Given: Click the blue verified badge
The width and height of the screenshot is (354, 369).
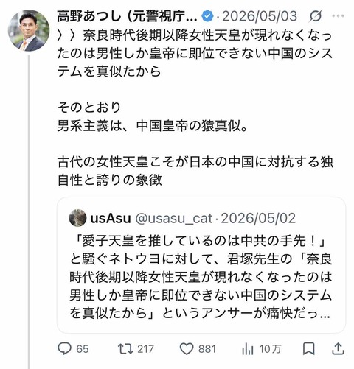Looking at the screenshot, I should (207, 16).
